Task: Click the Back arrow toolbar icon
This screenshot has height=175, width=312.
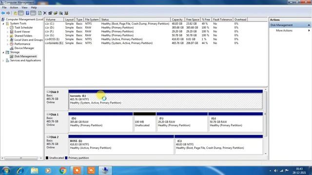Action: coord(3,13)
